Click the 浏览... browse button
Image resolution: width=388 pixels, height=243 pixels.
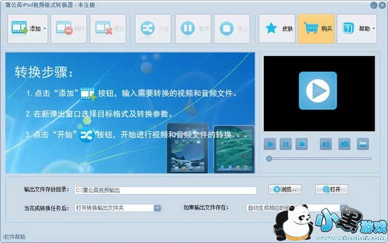(285, 189)
